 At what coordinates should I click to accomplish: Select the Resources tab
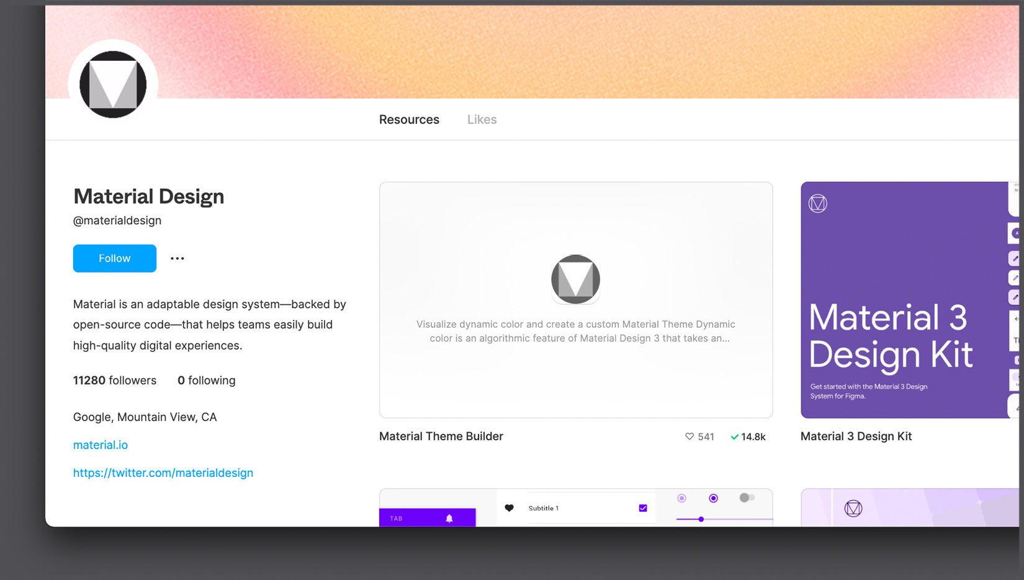point(409,119)
